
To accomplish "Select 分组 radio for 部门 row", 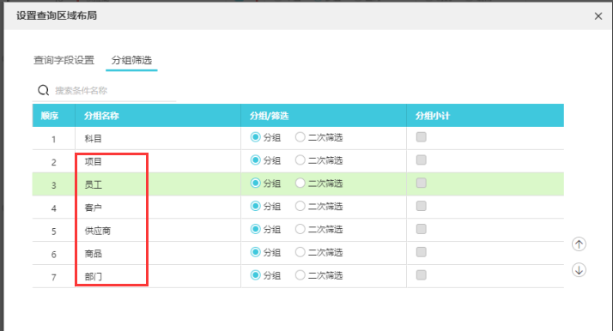I will tap(256, 275).
